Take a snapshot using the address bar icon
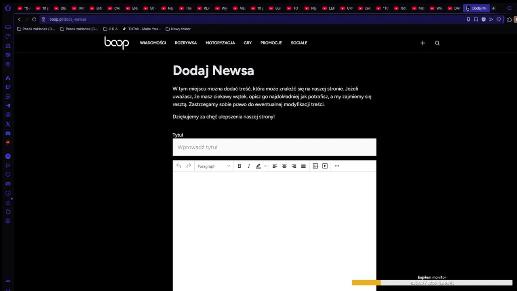This screenshot has width=517, height=291. tap(476, 19)
